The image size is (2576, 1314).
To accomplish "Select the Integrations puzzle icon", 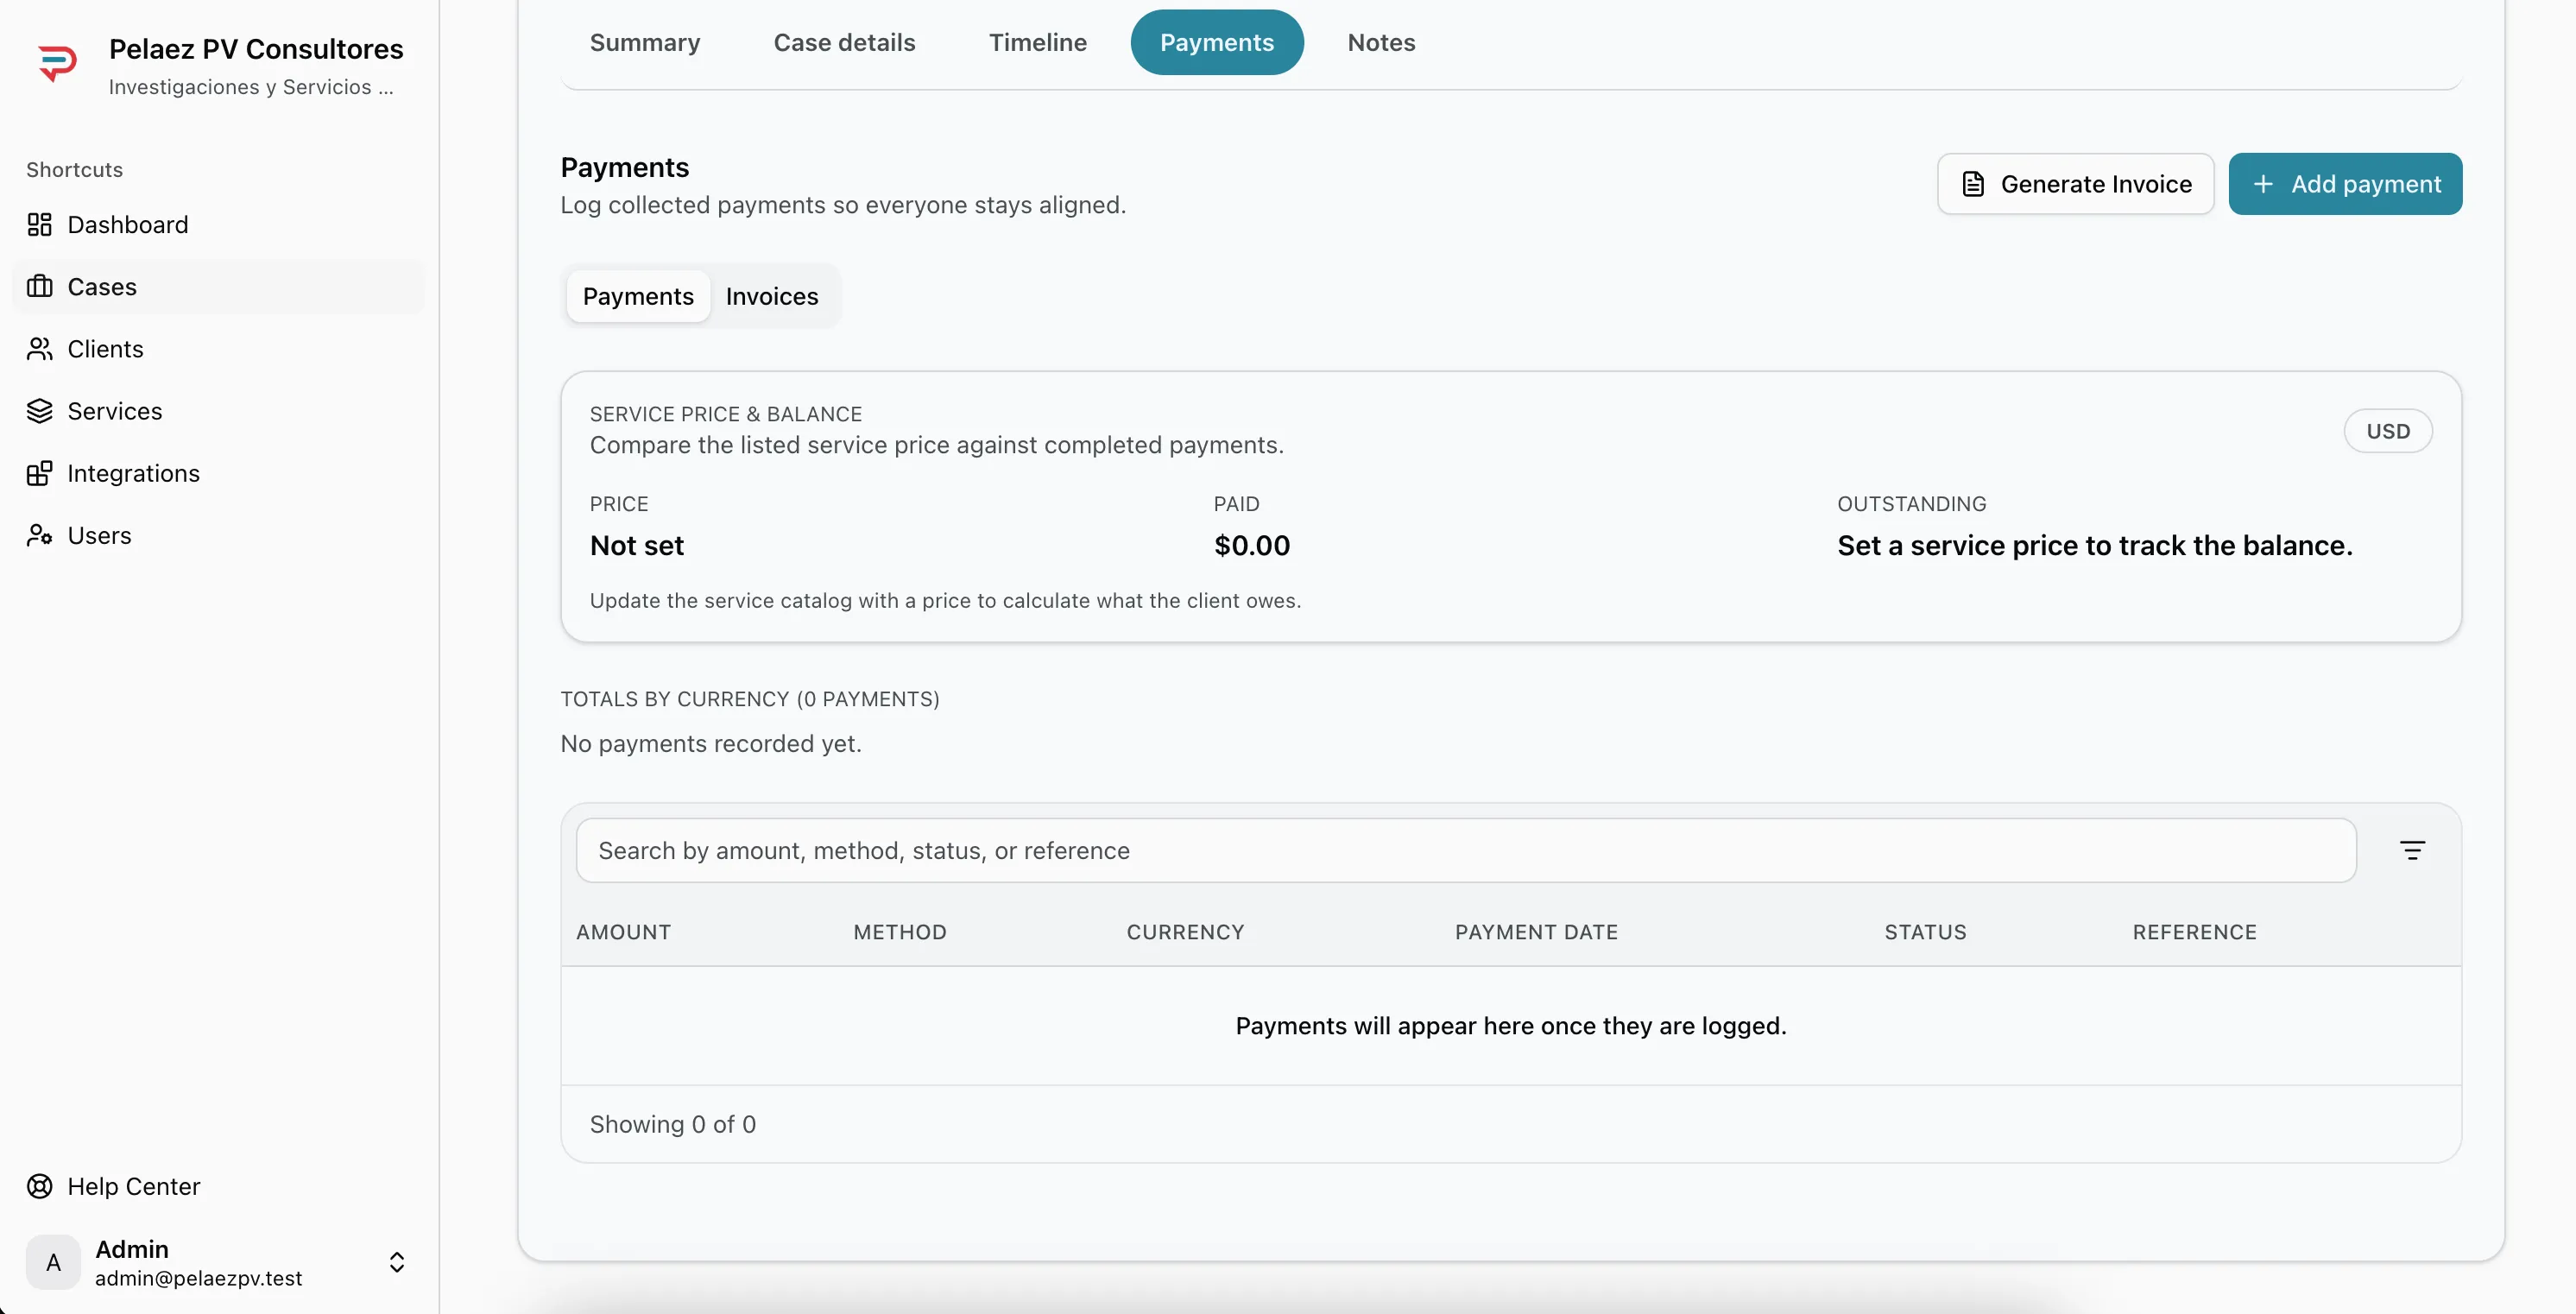I will pos(40,472).
